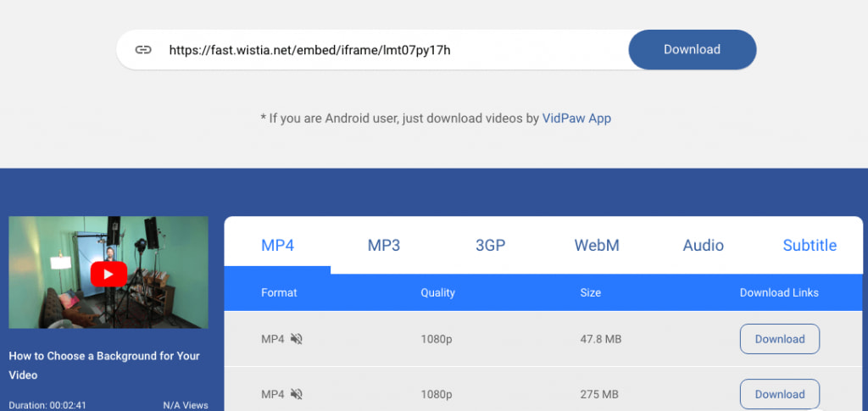
Task: Click the link icon in URL bar
Action: [x=143, y=50]
